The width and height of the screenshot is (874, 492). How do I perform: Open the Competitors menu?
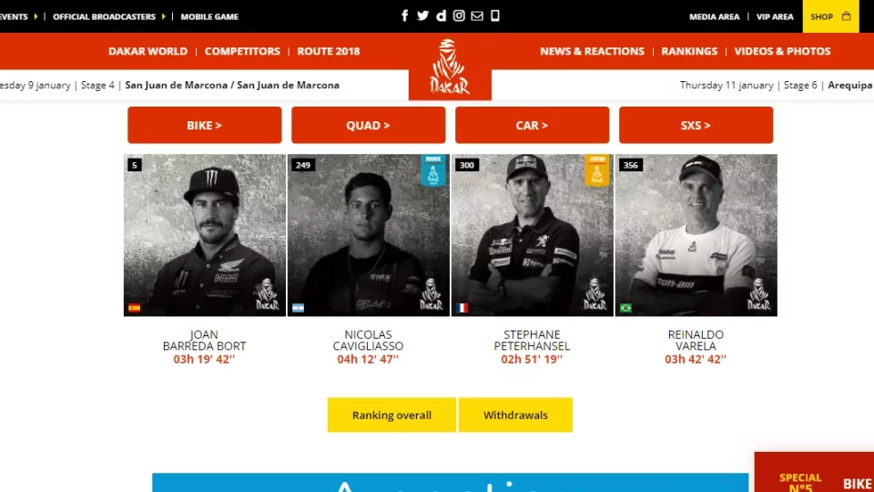(242, 51)
